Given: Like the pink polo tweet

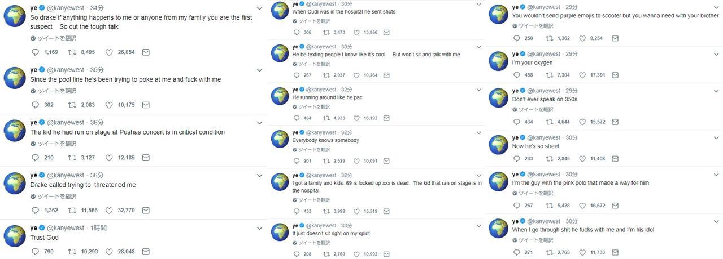Looking at the screenshot, I should tap(582, 206).
